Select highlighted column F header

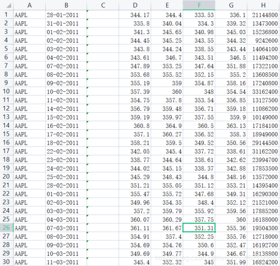199,5
